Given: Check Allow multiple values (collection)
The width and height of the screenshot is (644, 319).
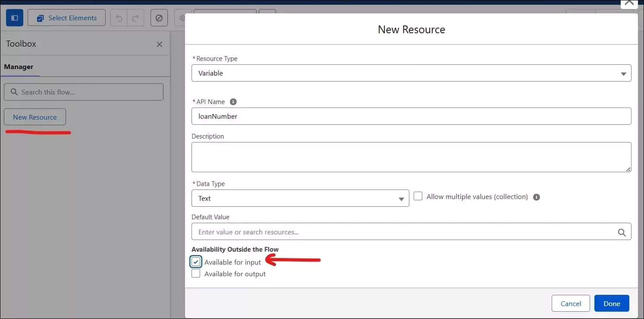Looking at the screenshot, I should (x=418, y=196).
